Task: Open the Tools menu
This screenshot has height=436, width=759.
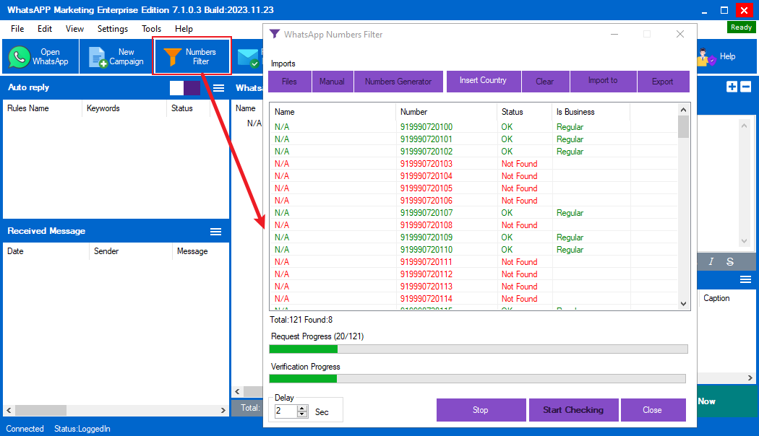Action: click(152, 29)
